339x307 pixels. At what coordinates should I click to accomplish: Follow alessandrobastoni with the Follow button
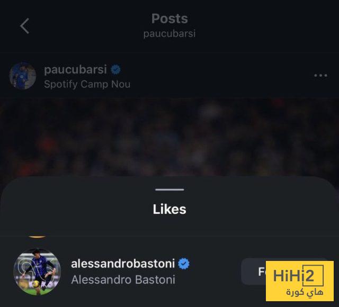pos(253,272)
